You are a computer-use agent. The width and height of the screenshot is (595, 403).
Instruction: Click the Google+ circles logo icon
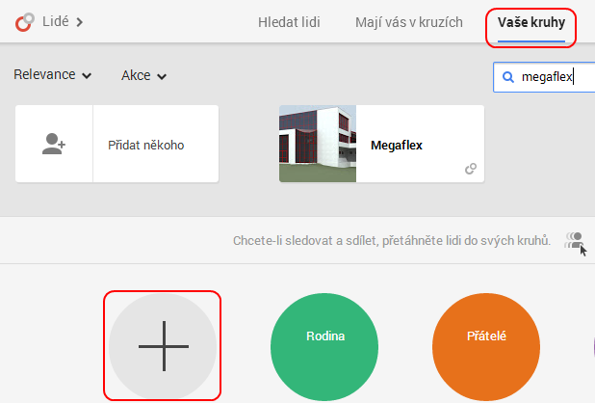(22, 22)
